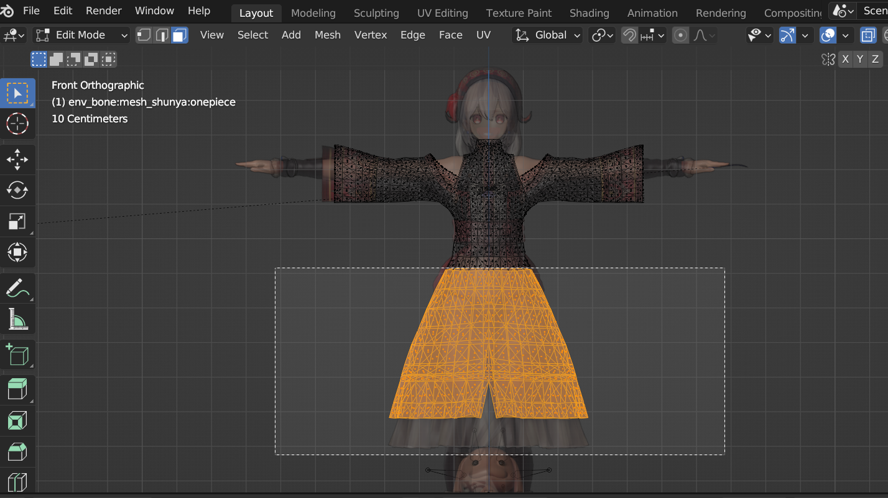Pick the invert selection mode icon
Image resolution: width=888 pixels, height=498 pixels.
click(91, 60)
